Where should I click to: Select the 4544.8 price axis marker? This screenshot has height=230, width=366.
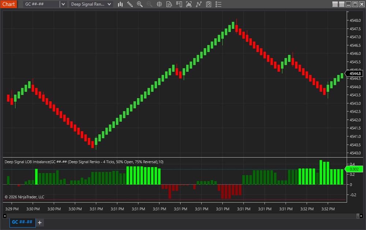pos(354,73)
